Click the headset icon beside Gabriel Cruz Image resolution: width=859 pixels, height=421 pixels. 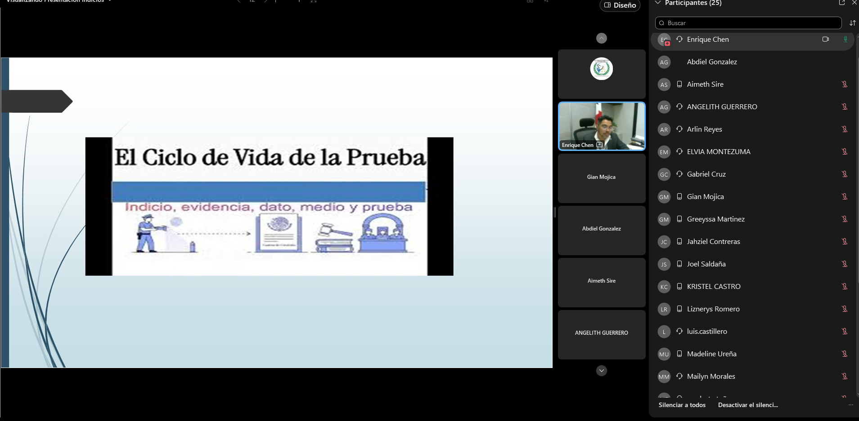point(679,174)
